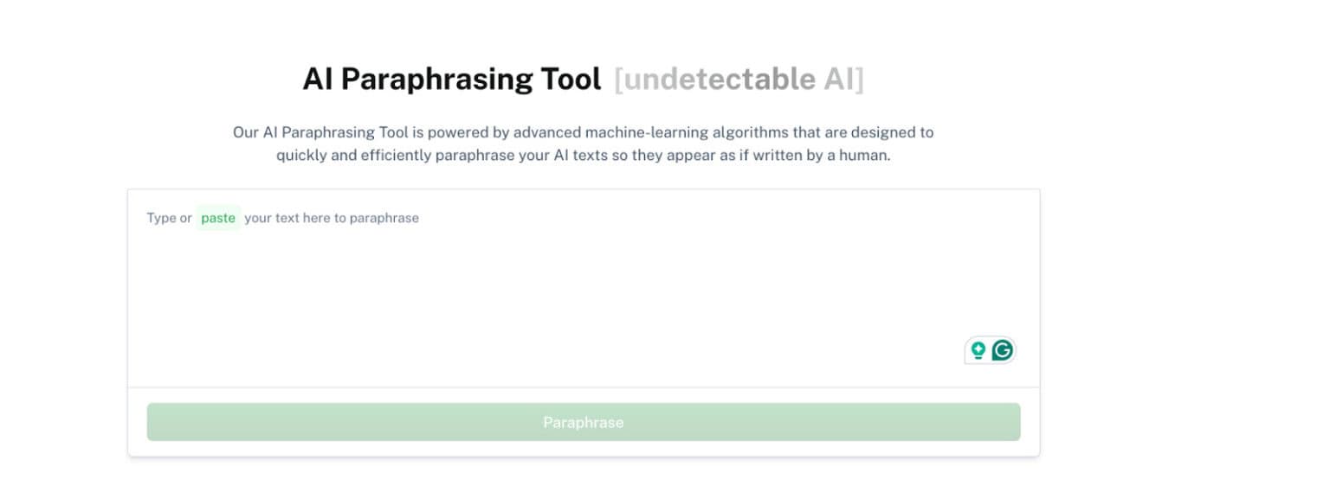Click the gray '[undetectable AI]' label
Viewport: 1330px width, 479px height.
coord(739,80)
